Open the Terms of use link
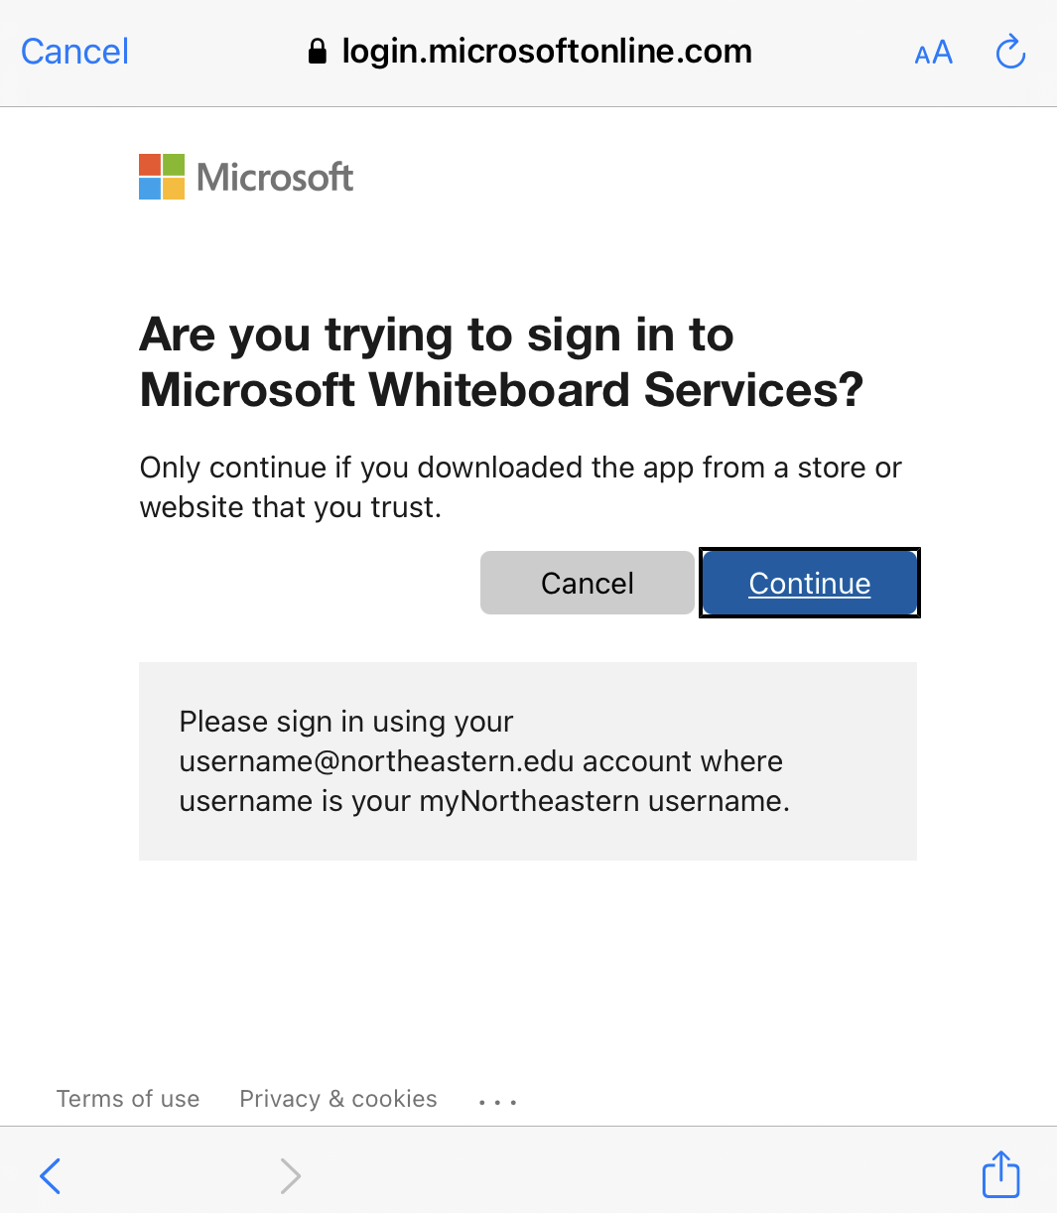This screenshot has width=1057, height=1213. click(x=128, y=1099)
